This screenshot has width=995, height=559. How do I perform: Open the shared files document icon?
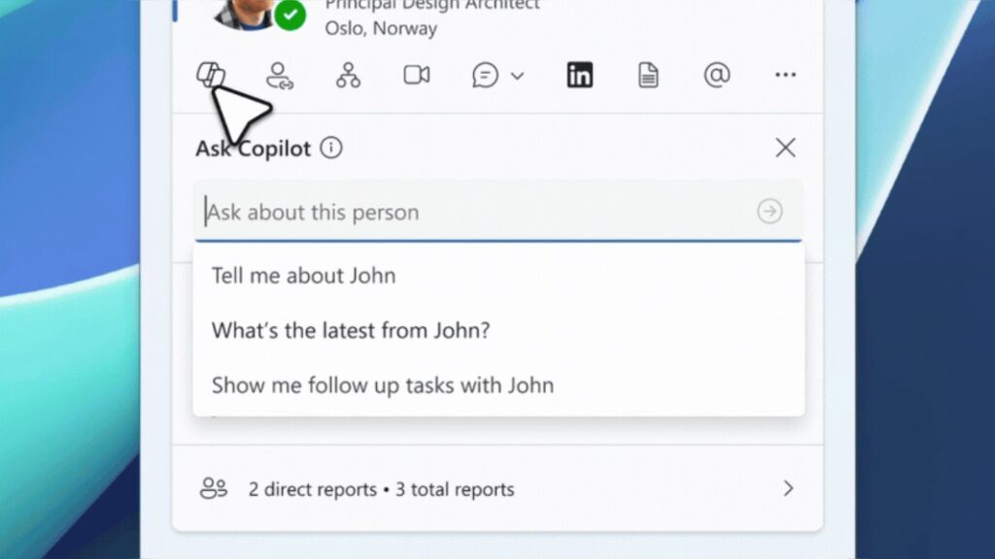point(648,75)
